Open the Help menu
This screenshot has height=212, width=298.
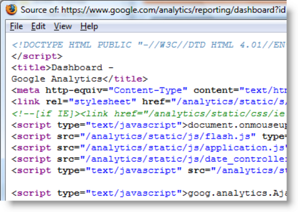pyautogui.click(x=89, y=26)
